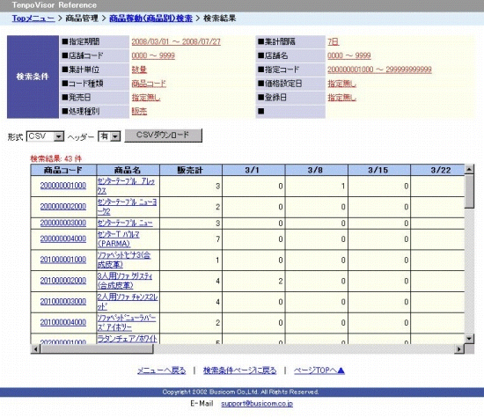Click 指定無し link beside 価格設定日
The width and height of the screenshot is (484, 418).
[341, 84]
